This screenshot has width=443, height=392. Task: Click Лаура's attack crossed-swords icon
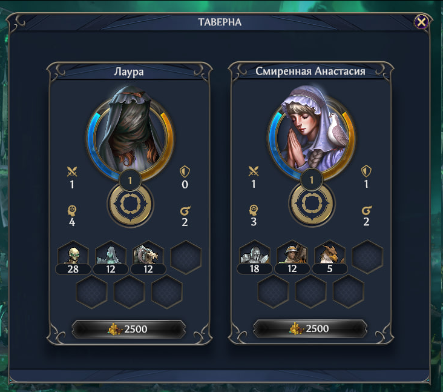coord(72,171)
